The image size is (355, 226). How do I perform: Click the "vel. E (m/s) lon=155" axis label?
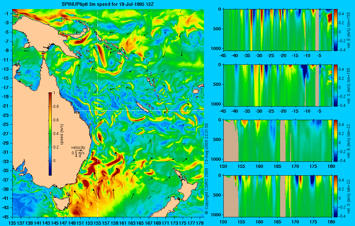tap(349, 30)
